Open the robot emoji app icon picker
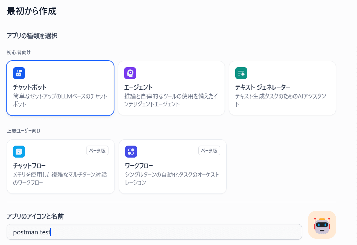This screenshot has height=245, width=357. [x=322, y=225]
